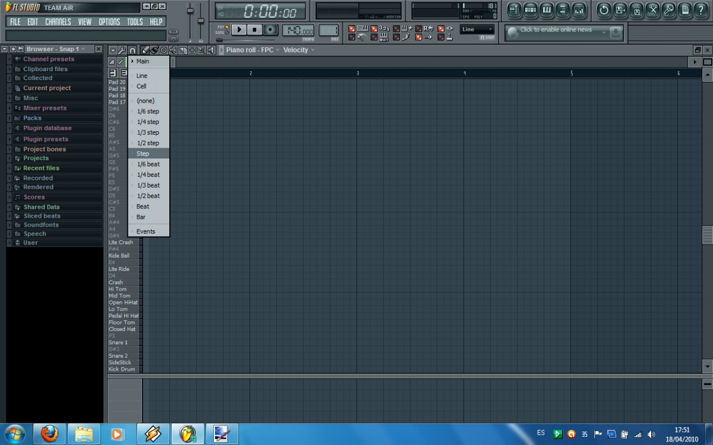The height and width of the screenshot is (445, 713).
Task: Open the CHANNELS menu
Action: pos(58,22)
